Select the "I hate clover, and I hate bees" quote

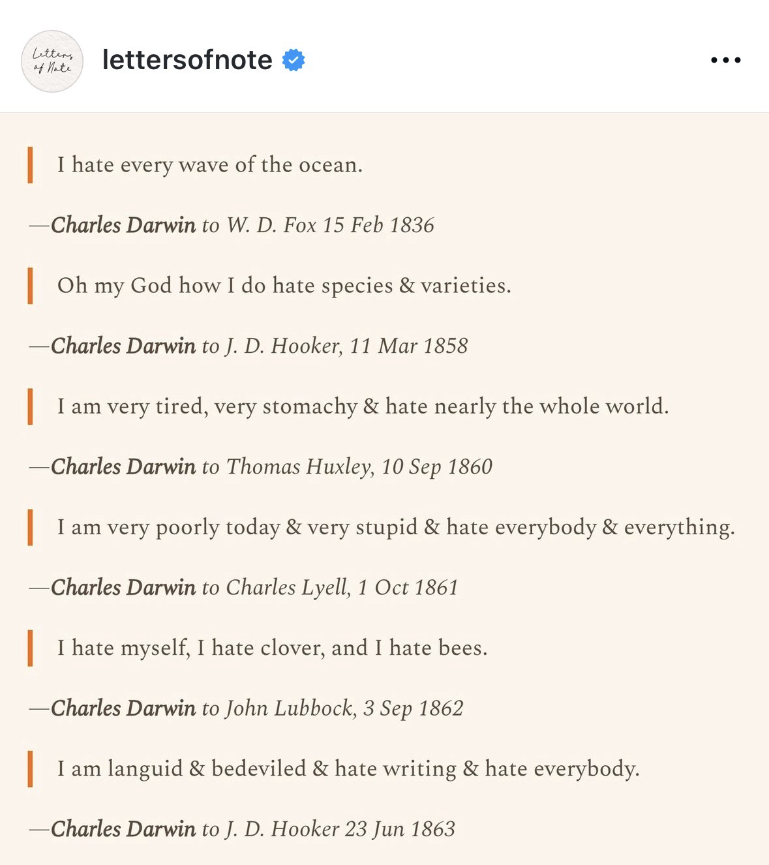(272, 648)
